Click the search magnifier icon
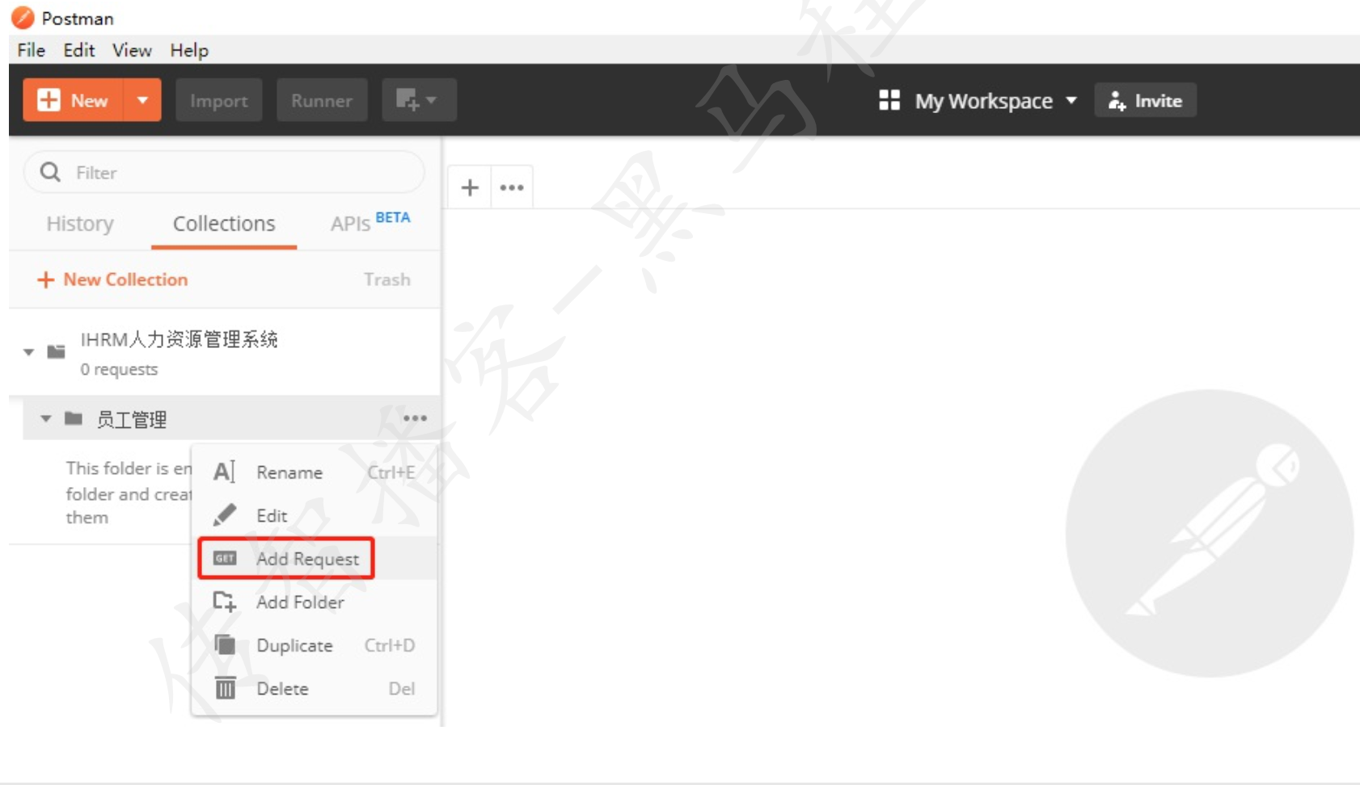This screenshot has height=785, width=1360. tap(50, 172)
